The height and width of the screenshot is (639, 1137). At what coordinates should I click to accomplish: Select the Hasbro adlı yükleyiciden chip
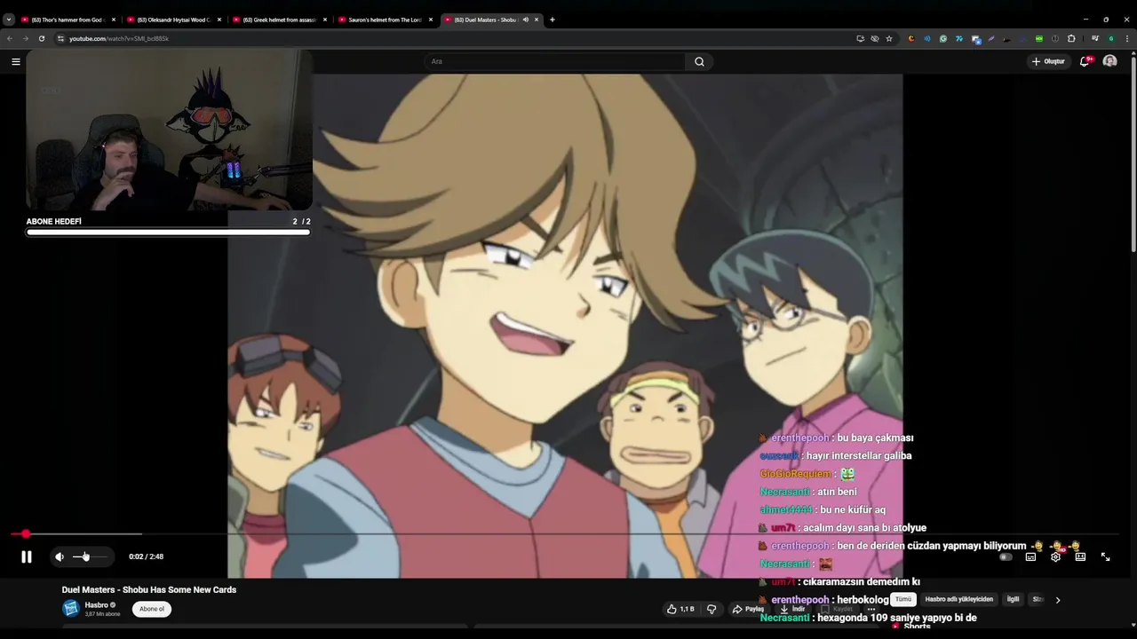pos(959,599)
